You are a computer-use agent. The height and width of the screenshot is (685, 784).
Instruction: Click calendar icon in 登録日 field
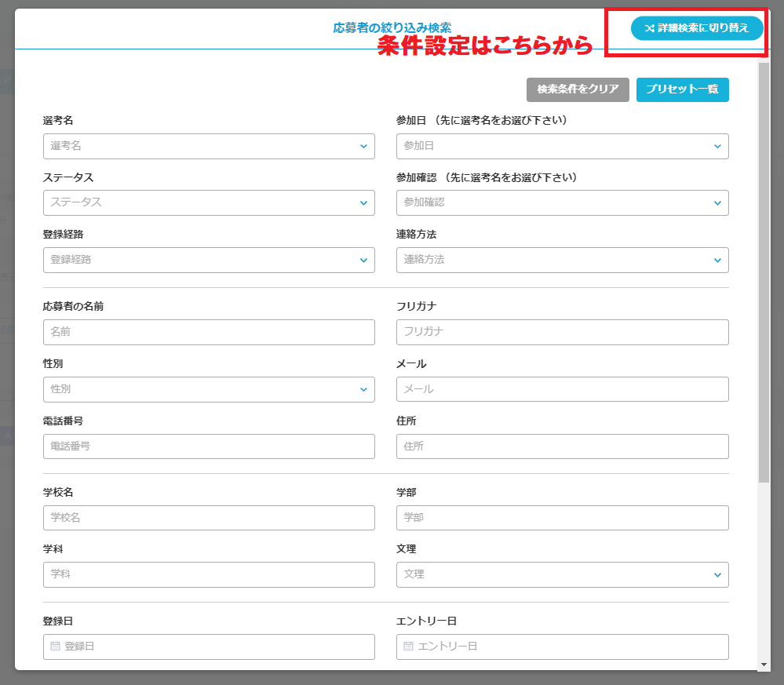coord(55,647)
